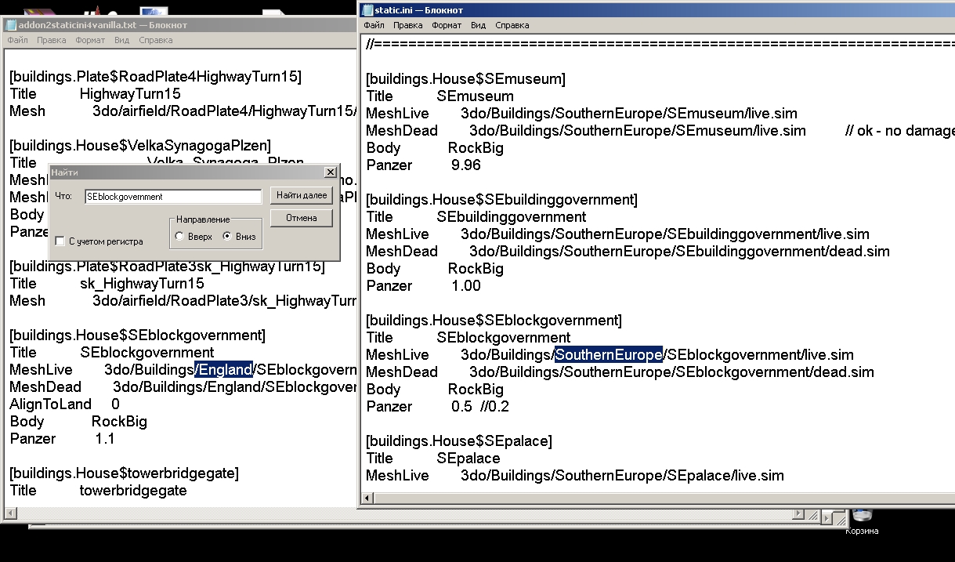Click [buildings.House$SEblockgovernment] header in left window

point(138,335)
